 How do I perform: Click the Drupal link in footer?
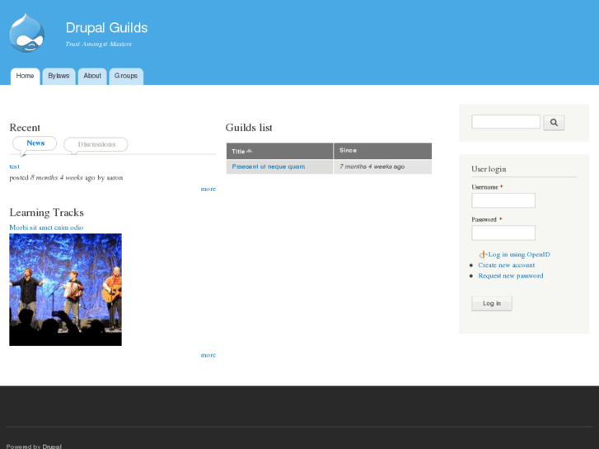(x=52, y=446)
